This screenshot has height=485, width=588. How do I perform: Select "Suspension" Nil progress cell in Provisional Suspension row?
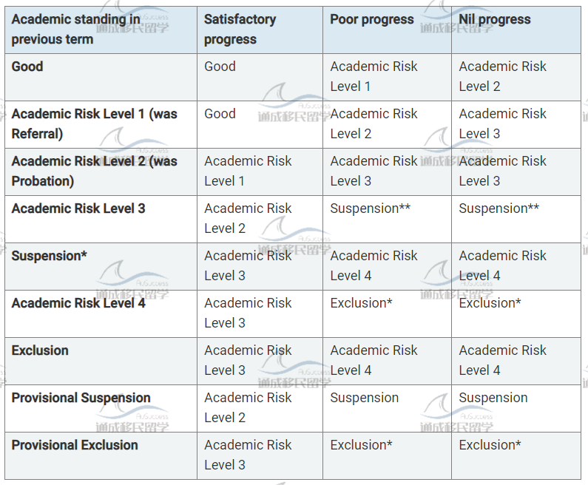point(493,398)
